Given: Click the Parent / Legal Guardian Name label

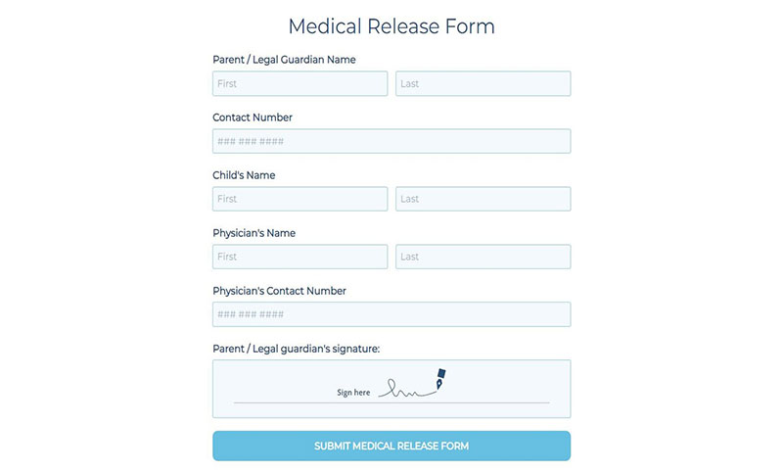Looking at the screenshot, I should pos(284,60).
